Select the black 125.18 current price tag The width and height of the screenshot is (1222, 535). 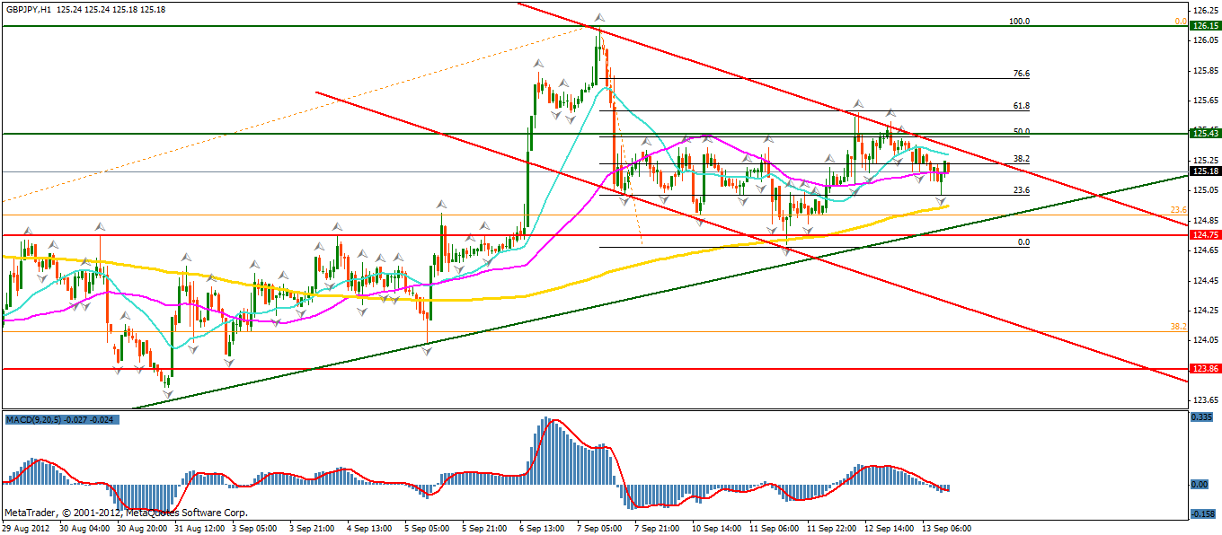(1203, 171)
